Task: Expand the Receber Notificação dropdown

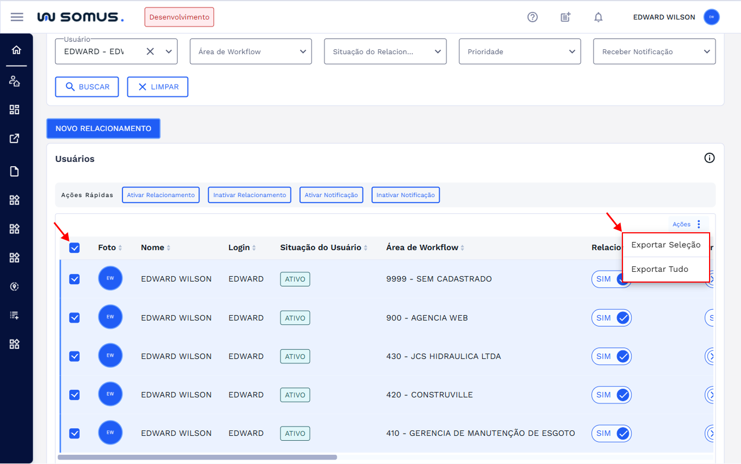Action: click(x=654, y=52)
